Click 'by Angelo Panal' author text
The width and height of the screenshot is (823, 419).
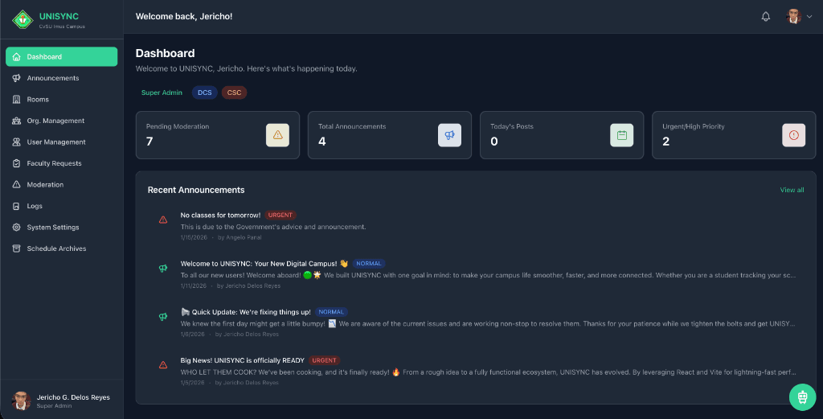click(240, 237)
